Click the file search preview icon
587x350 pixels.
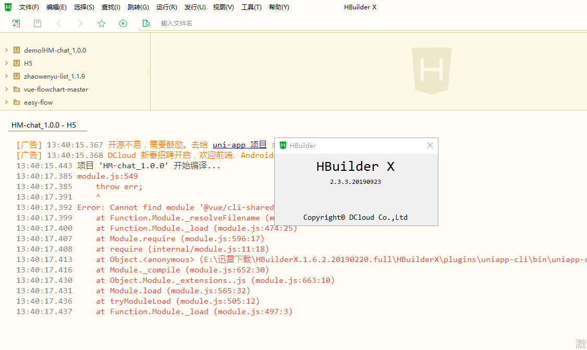coord(146,23)
